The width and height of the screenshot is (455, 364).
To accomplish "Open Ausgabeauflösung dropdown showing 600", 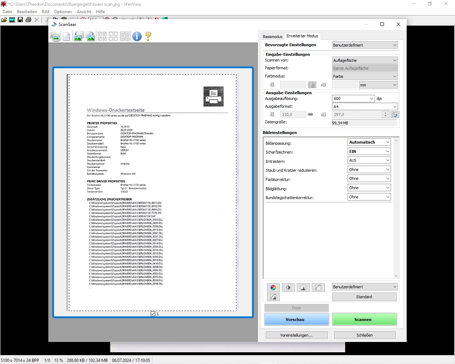I will (x=353, y=98).
